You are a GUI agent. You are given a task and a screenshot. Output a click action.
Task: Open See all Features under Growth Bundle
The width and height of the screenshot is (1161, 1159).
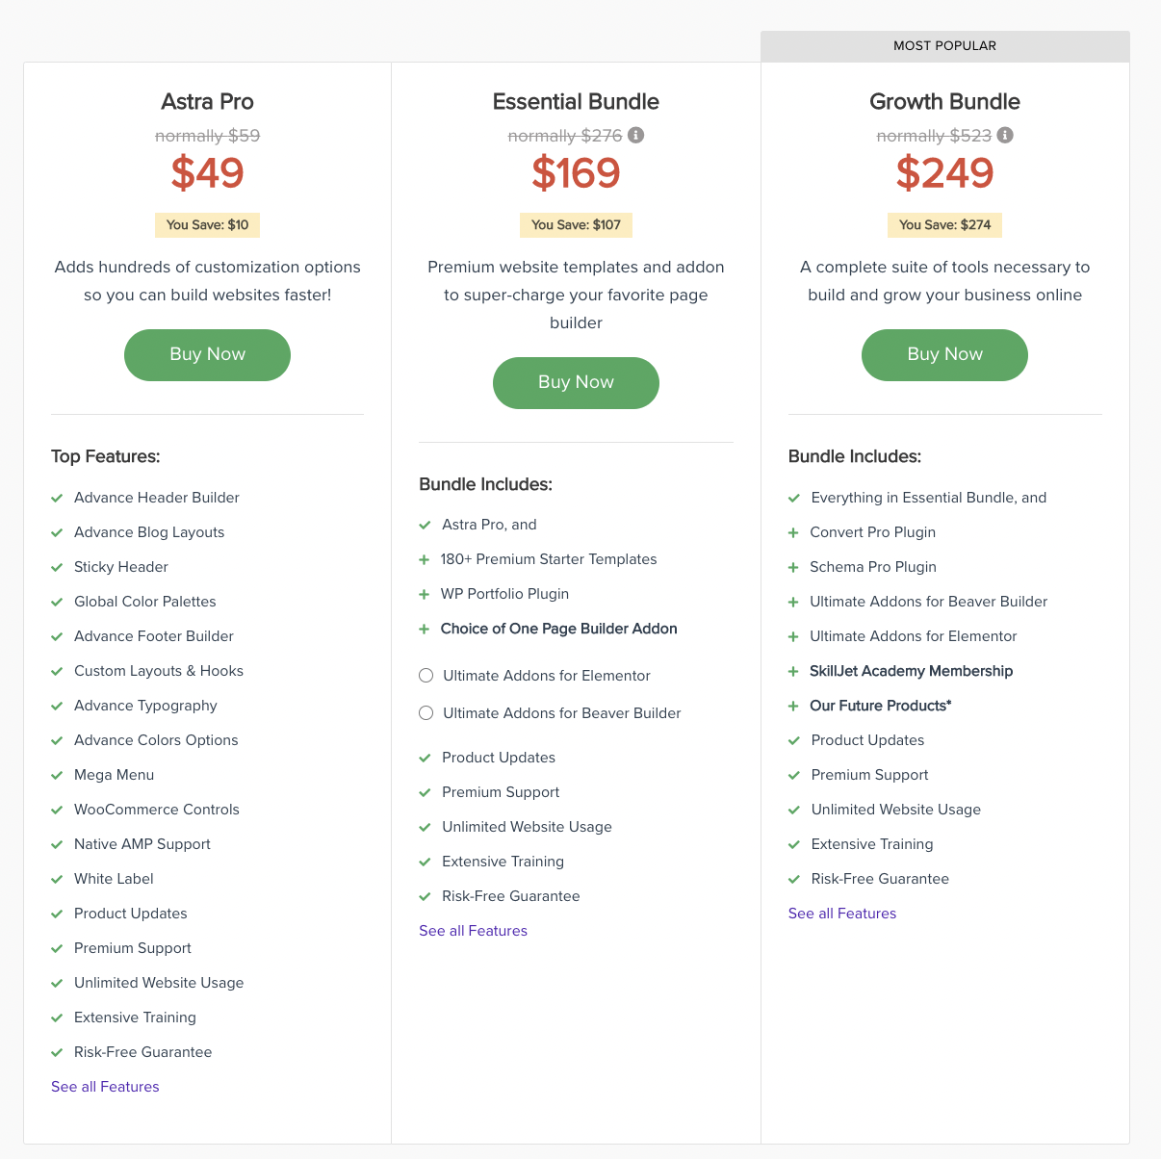(x=841, y=914)
